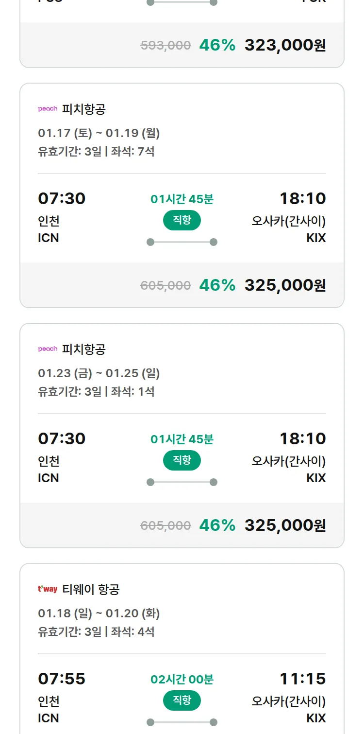364x734 pixels.
Task: Click the struck-through 593,000 original price
Action: coord(165,45)
